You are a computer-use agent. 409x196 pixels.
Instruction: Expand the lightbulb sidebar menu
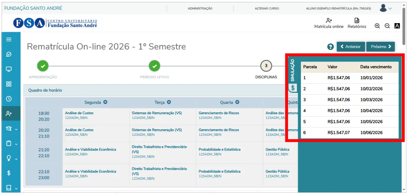[11, 158]
